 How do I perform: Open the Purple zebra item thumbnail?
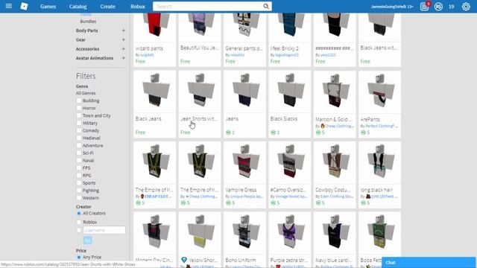click(x=290, y=233)
